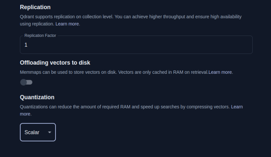This screenshot has height=157, width=271.
Task: Click the Scalar text in the selector
Action: tap(32, 132)
